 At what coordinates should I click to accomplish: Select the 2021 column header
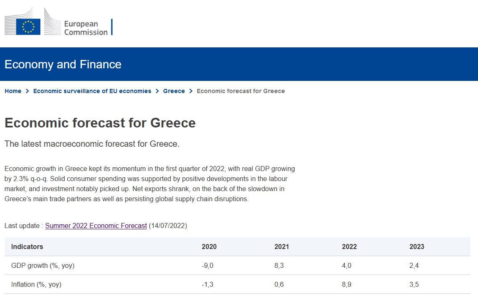click(282, 247)
